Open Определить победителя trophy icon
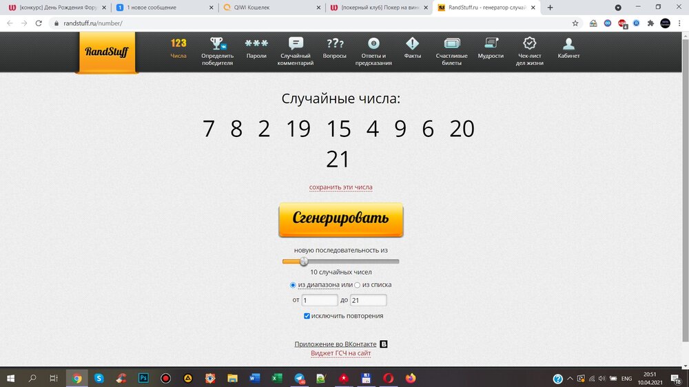The height and width of the screenshot is (387, 689). point(217,44)
